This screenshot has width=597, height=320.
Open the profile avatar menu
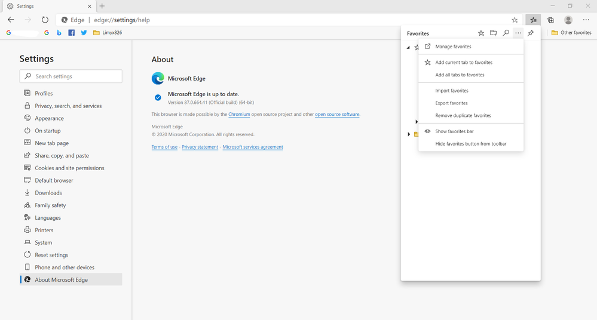[568, 20]
